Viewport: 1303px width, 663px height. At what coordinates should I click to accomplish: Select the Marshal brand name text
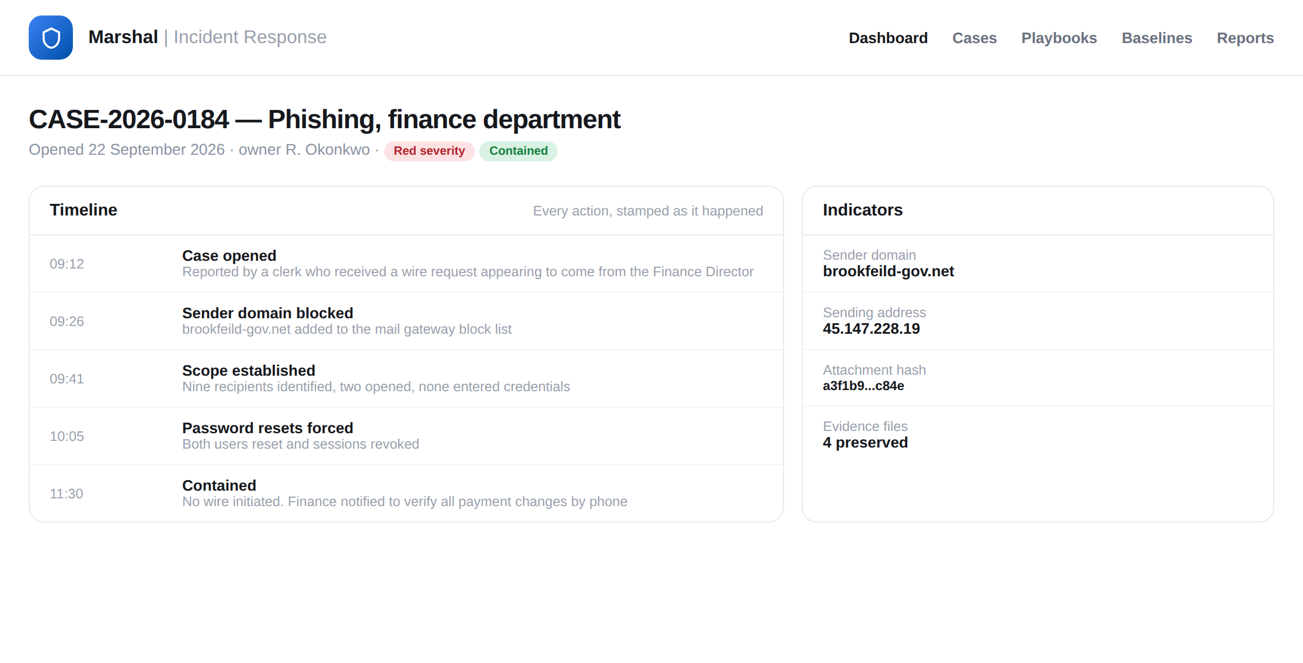[x=123, y=37]
